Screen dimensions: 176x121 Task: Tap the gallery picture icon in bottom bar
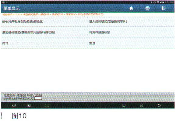point(29,105)
